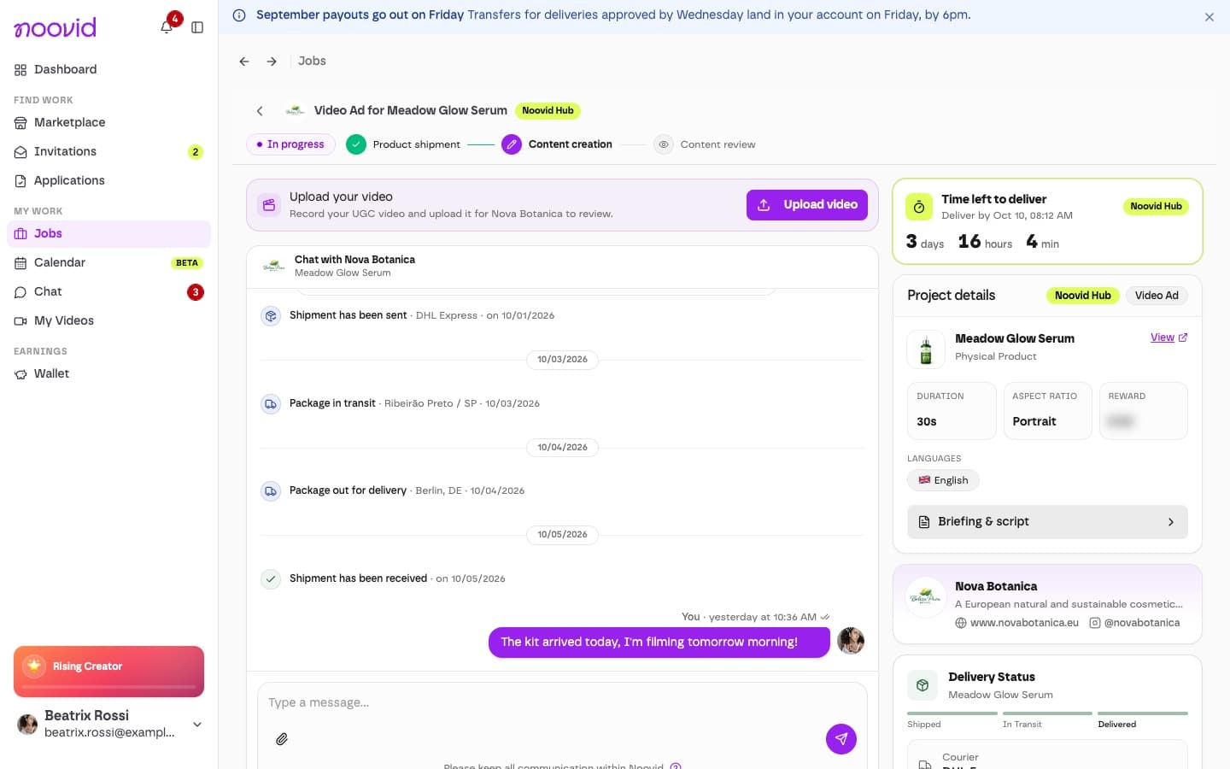Click the Rising Creator level card
This screenshot has width=1230, height=769.
[109, 672]
